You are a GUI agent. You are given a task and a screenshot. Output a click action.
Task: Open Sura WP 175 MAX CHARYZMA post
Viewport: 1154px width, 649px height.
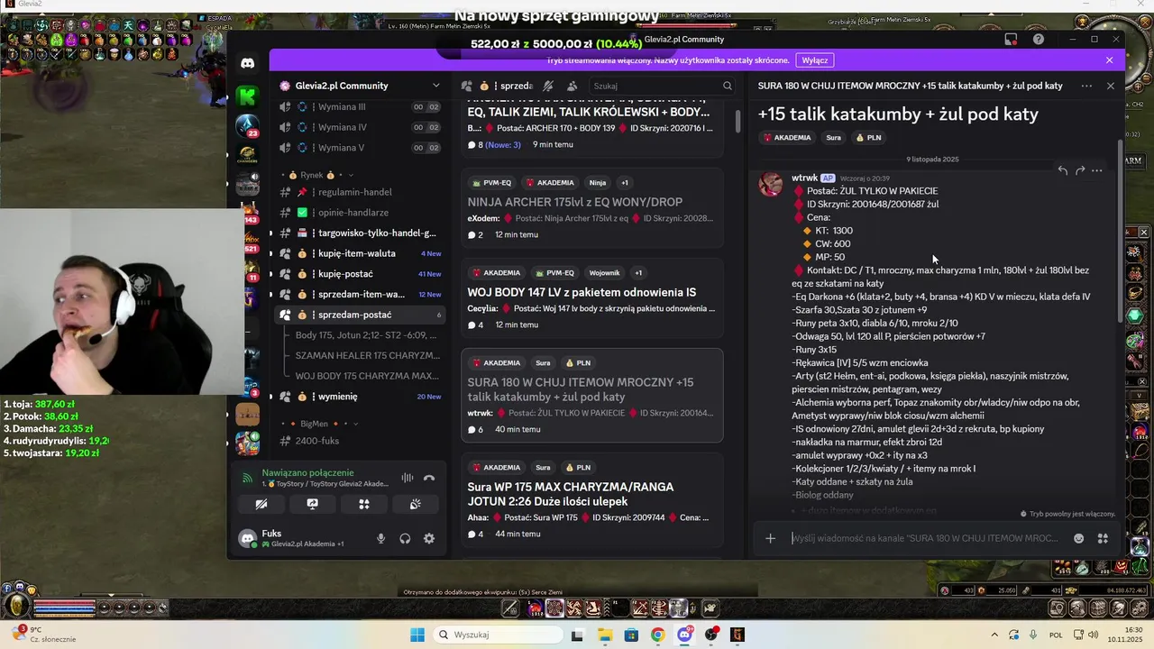pos(592,501)
